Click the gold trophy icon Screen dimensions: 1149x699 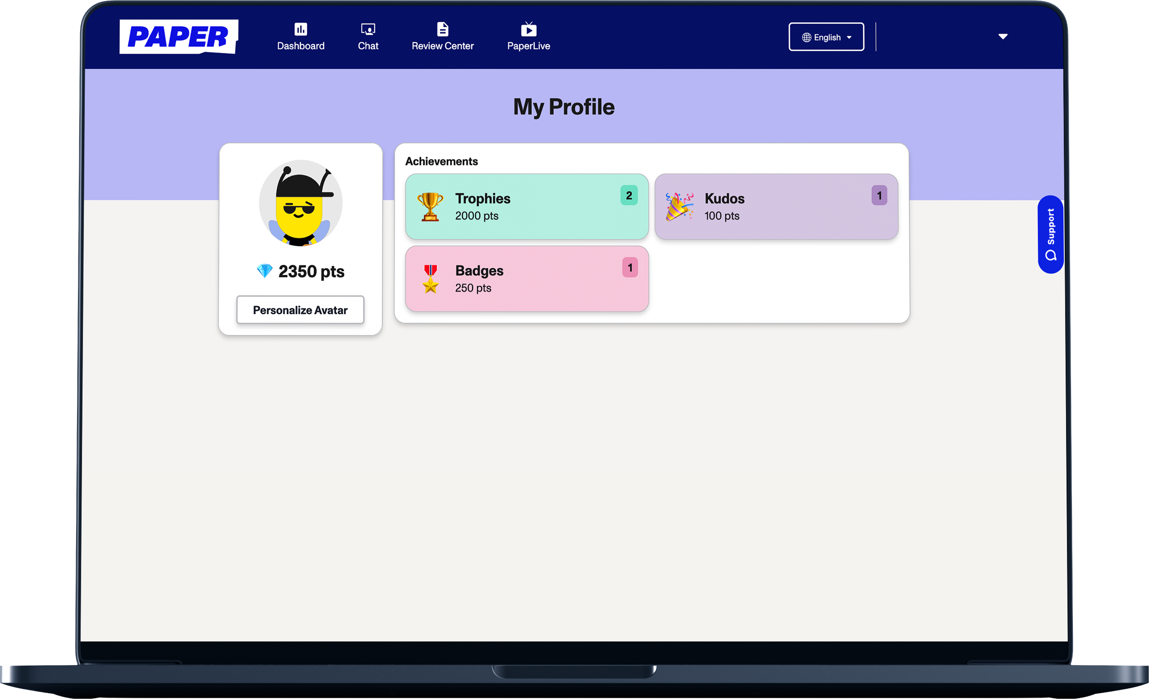pos(430,206)
